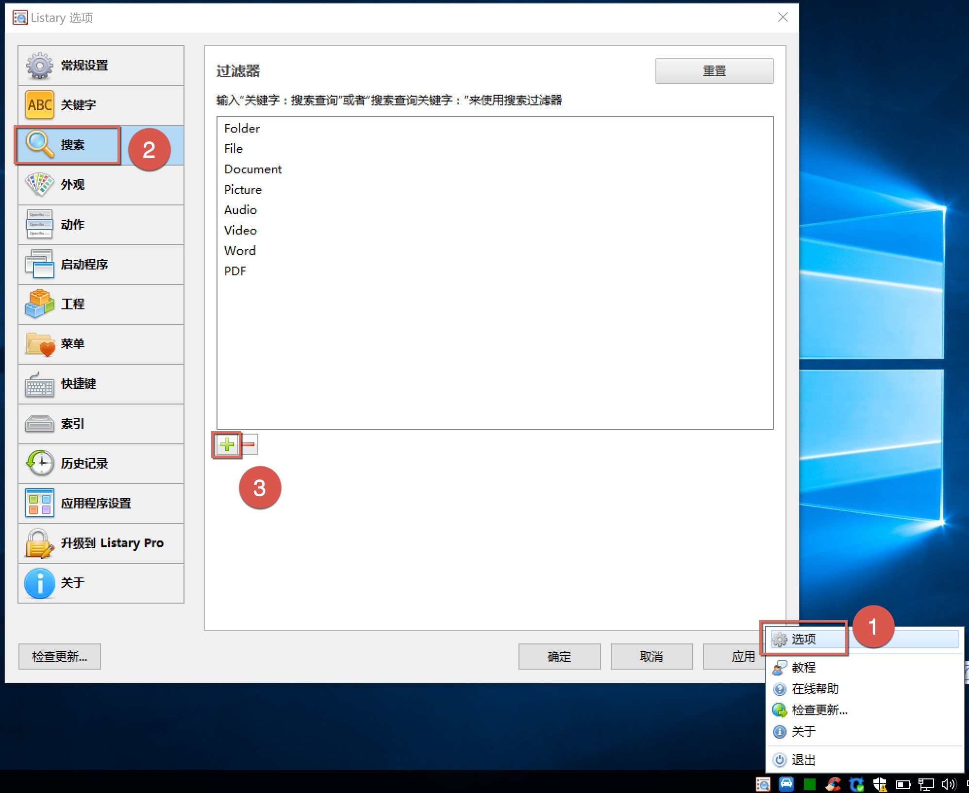969x793 pixels.
Task: Click the 检查更新... button at dialog bottom
Action: [x=60, y=657]
